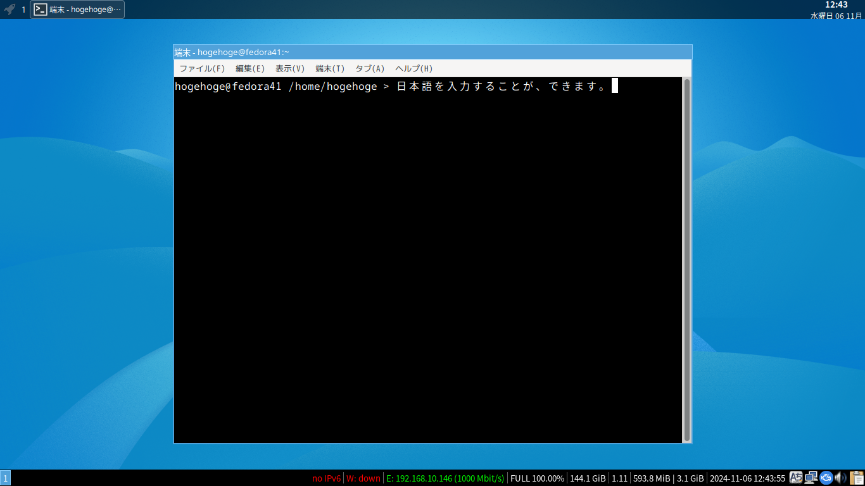This screenshot has height=486, width=865.
Task: Open the 表示(V) menu
Action: coord(291,68)
